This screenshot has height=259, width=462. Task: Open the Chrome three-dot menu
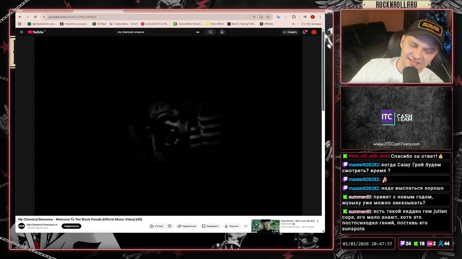pyautogui.click(x=320, y=17)
